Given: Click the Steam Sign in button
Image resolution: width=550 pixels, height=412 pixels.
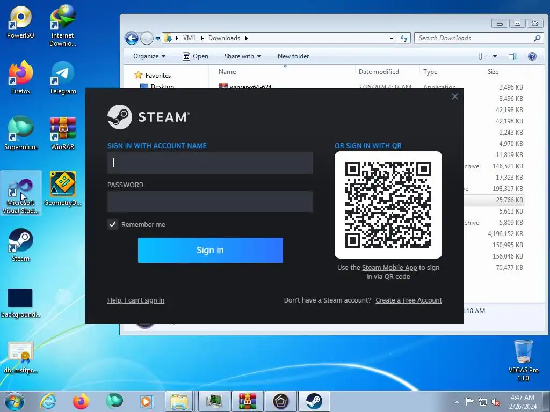Looking at the screenshot, I should coord(211,250).
